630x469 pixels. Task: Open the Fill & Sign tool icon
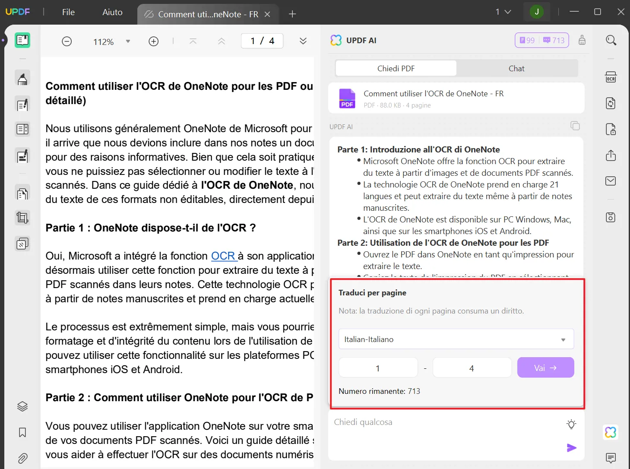click(x=22, y=155)
